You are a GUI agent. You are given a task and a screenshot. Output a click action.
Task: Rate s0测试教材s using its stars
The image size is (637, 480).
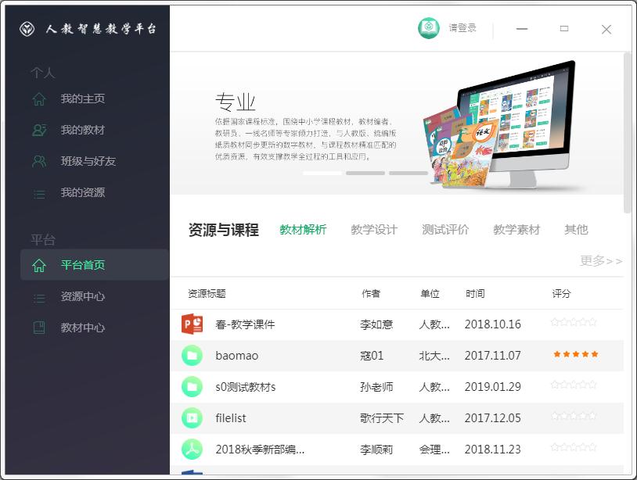(574, 385)
